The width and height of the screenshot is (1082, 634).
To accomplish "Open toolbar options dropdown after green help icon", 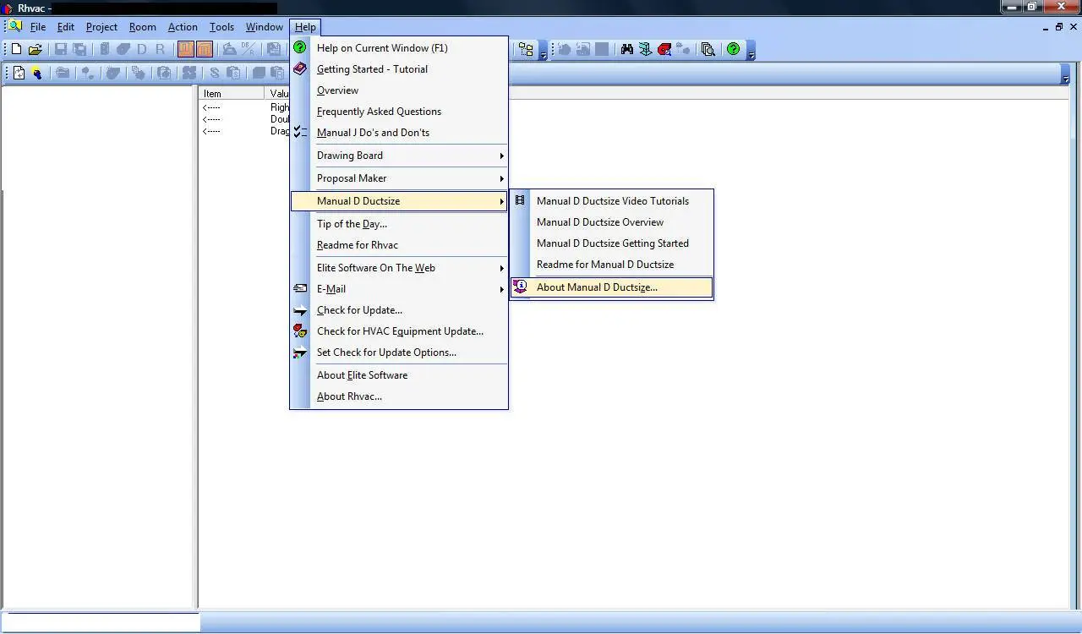I will [751, 52].
